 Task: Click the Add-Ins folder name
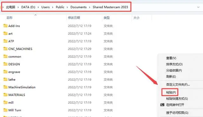(14, 26)
